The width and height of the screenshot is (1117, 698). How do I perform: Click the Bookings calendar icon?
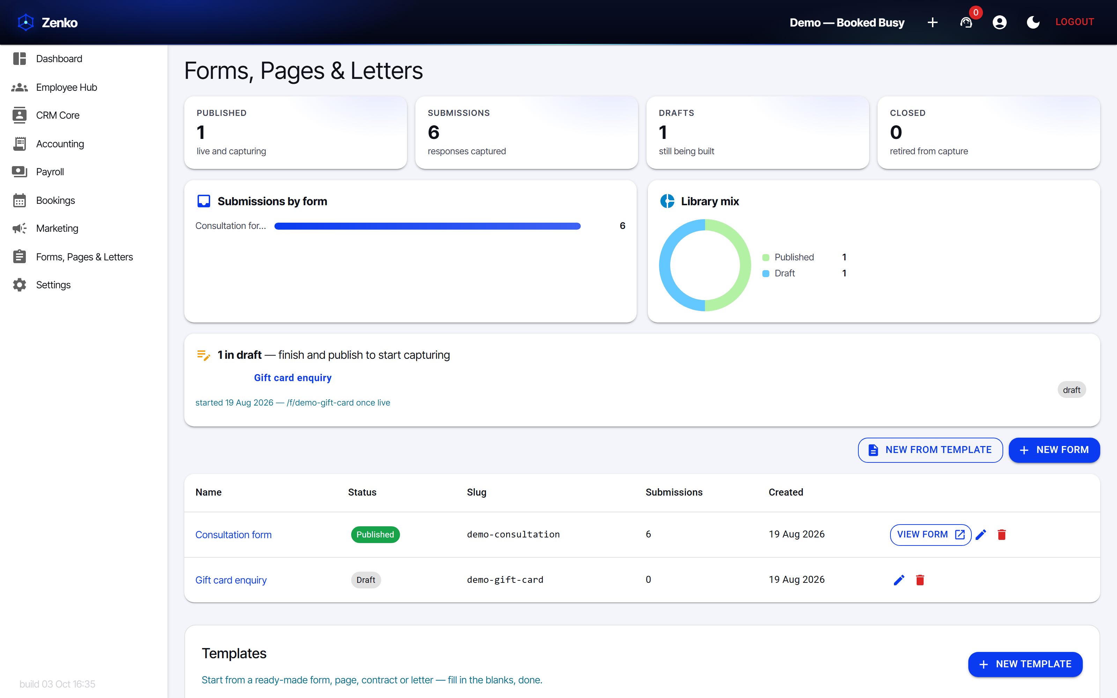pos(20,200)
